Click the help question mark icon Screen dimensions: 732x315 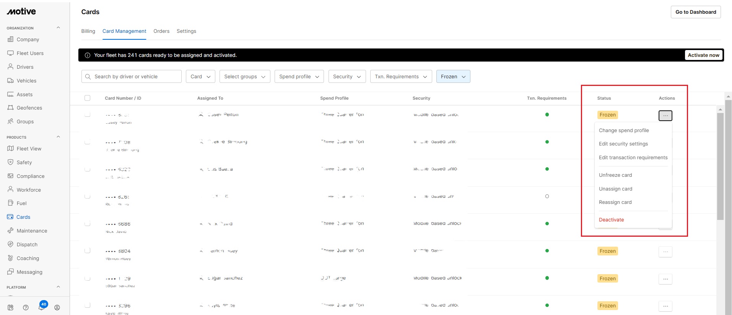tap(26, 307)
